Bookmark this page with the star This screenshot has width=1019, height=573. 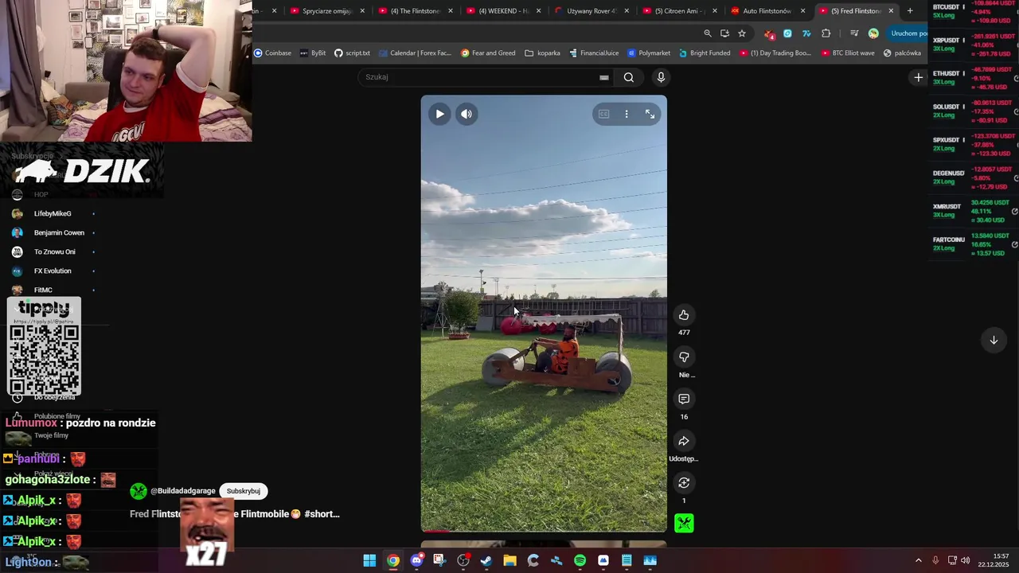(742, 33)
